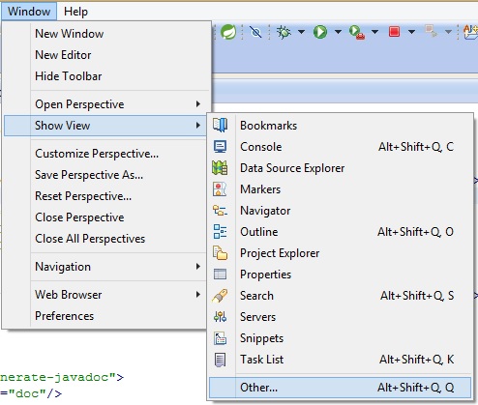The height and width of the screenshot is (405, 478).
Task: Click the Task List icon
Action: 220,360
